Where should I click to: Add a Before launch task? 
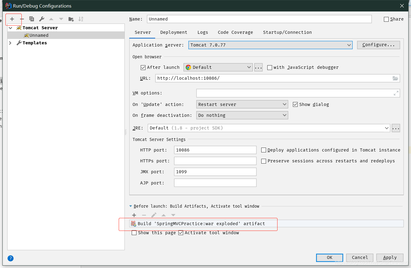coord(134,215)
